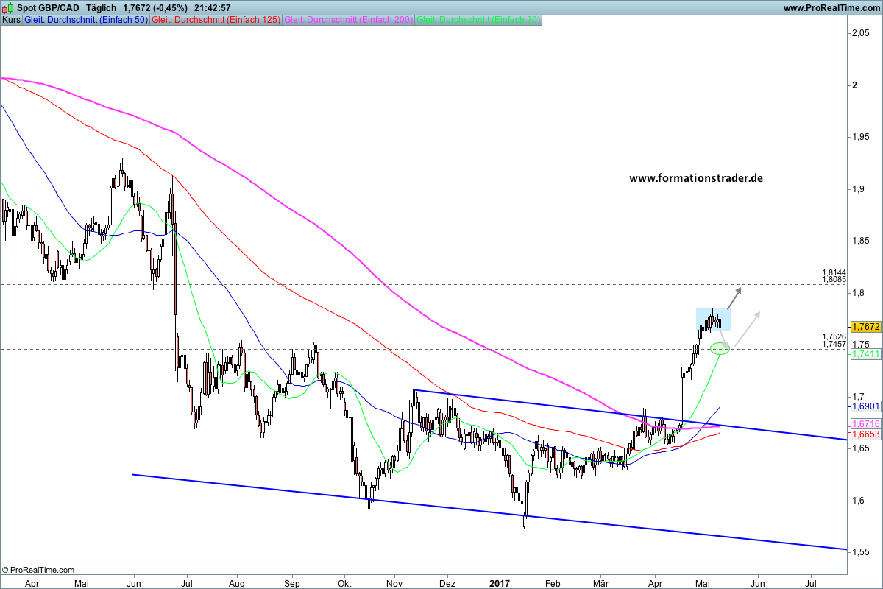The height and width of the screenshot is (589, 883).
Task: Open the www.ProRealTime.com link
Action: point(831,8)
